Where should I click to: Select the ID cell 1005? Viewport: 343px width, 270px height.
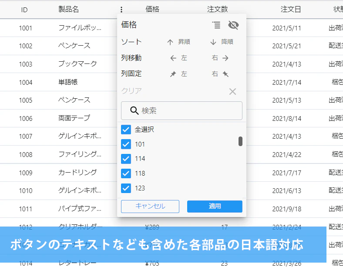[26, 100]
